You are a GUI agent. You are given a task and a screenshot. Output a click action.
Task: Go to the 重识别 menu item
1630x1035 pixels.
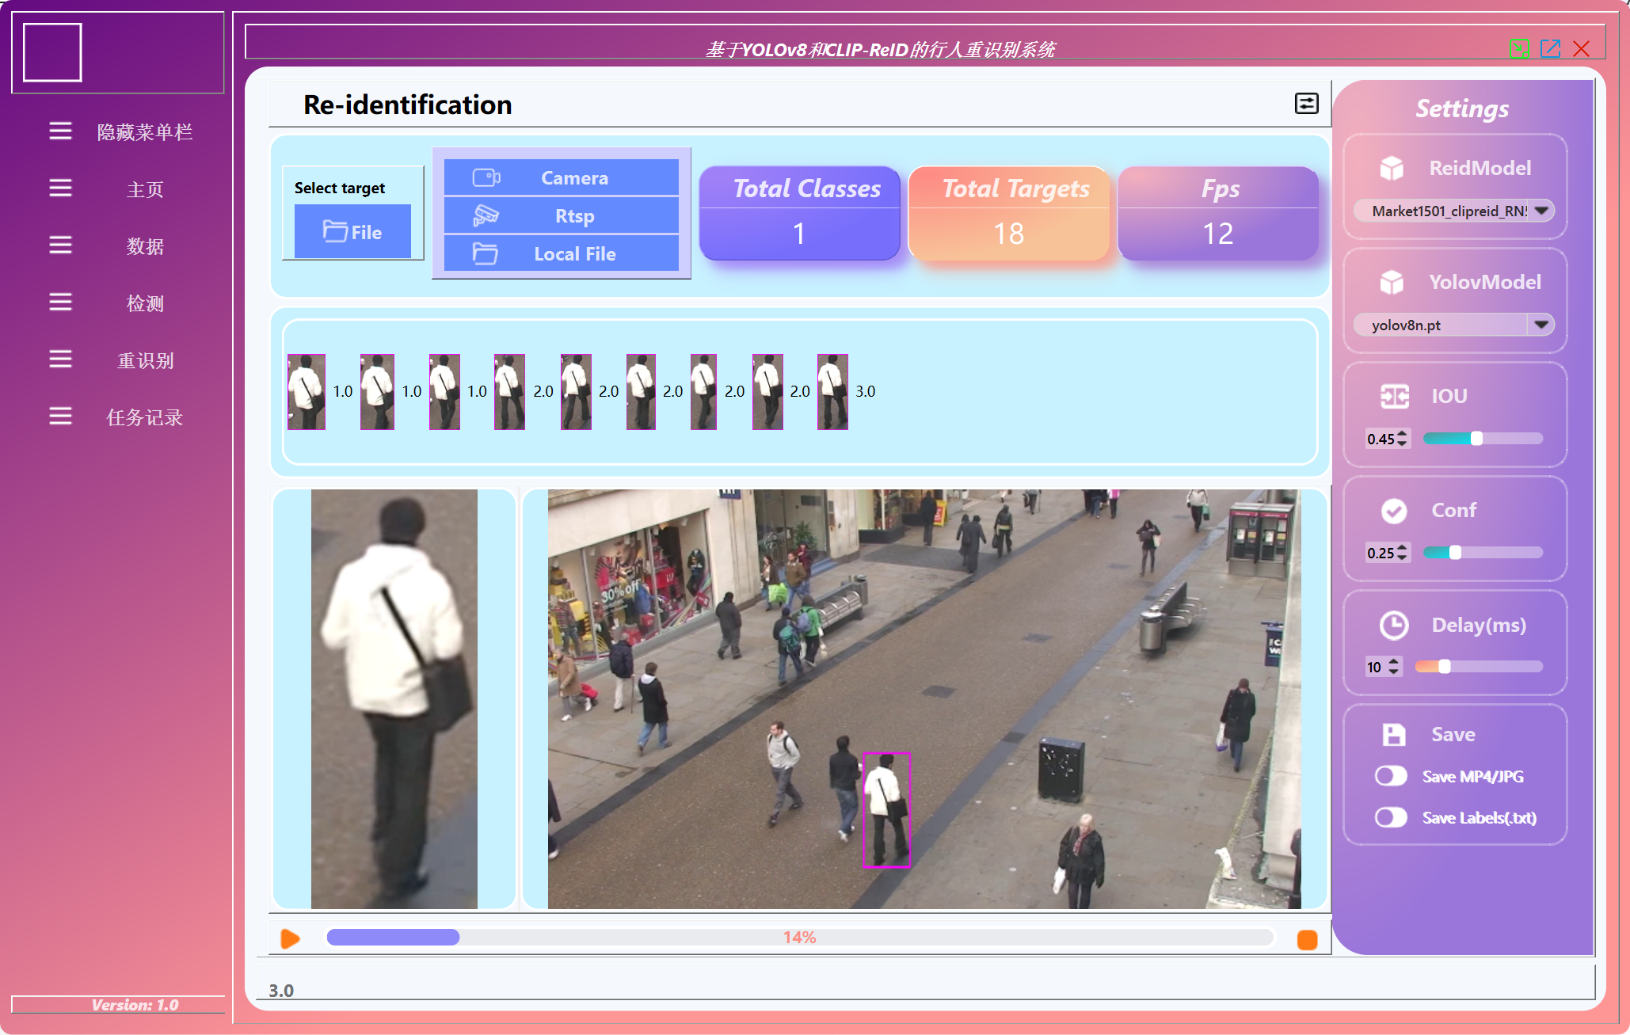click(145, 360)
